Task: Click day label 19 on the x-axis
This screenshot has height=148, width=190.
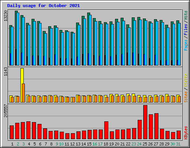Action: [111, 144]
